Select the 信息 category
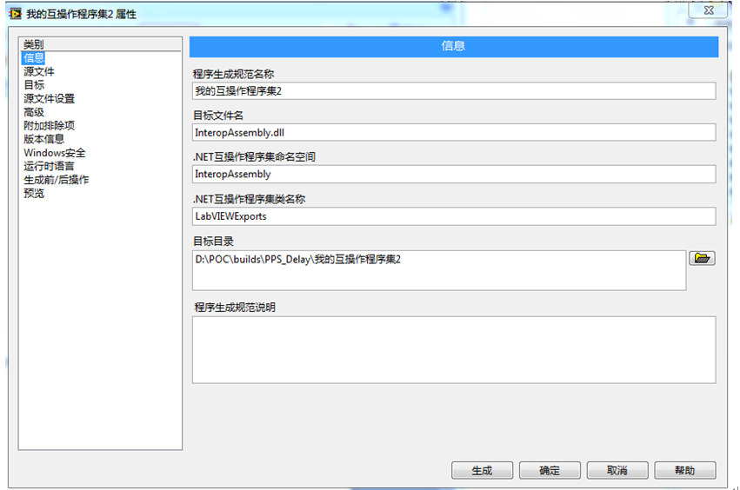The height and width of the screenshot is (490, 740). click(34, 57)
